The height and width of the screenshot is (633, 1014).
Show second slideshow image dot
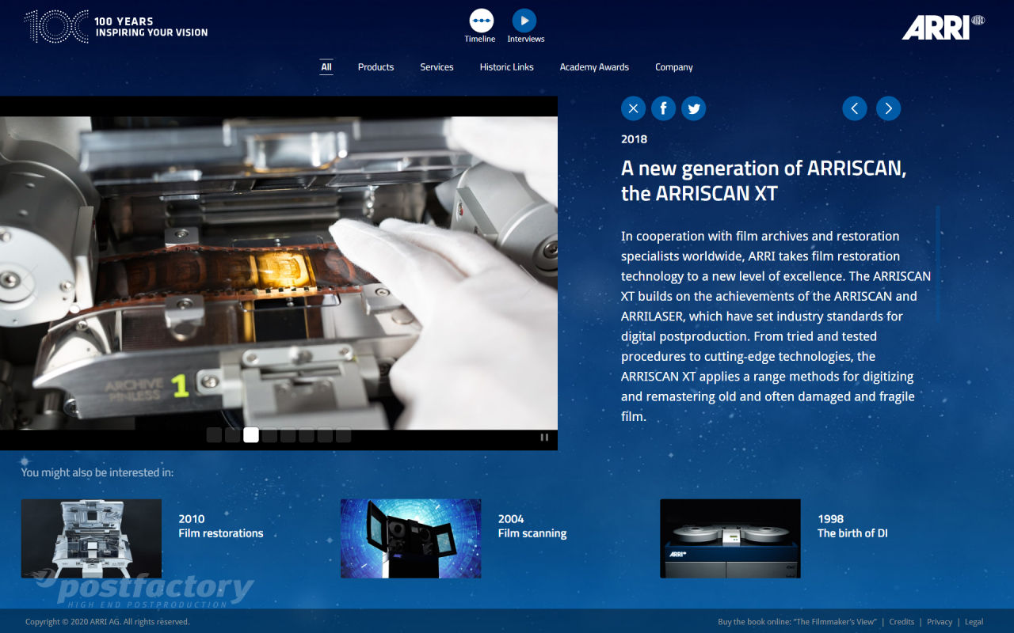point(232,434)
